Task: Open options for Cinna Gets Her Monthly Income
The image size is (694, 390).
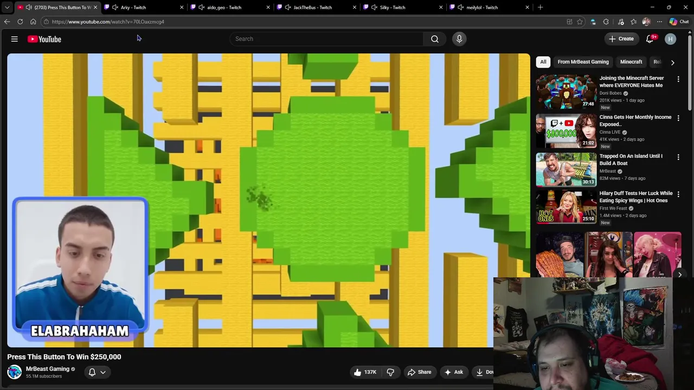Action: click(678, 118)
